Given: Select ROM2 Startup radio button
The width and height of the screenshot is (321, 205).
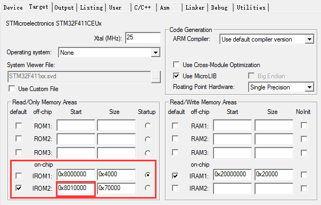Looking at the screenshot, I should pos(147,140).
